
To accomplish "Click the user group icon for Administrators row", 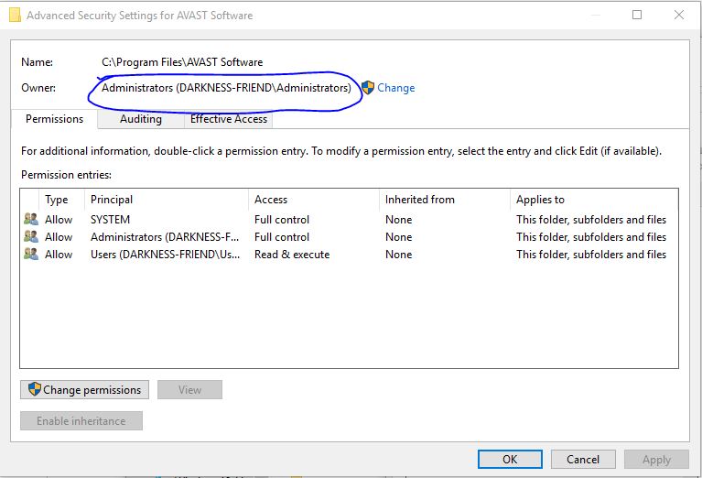I will click(x=31, y=236).
